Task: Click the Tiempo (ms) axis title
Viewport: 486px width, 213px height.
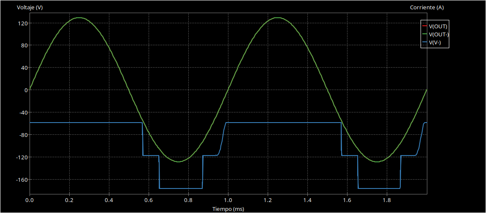Action: pos(228,209)
